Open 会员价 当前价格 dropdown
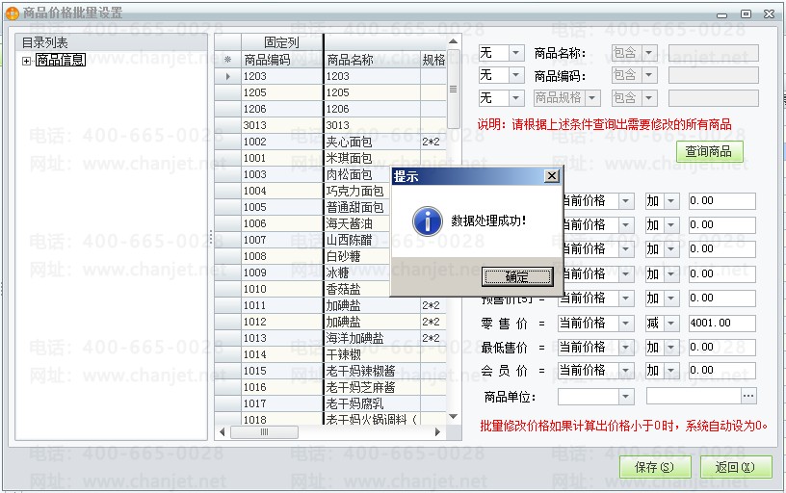 (x=625, y=370)
